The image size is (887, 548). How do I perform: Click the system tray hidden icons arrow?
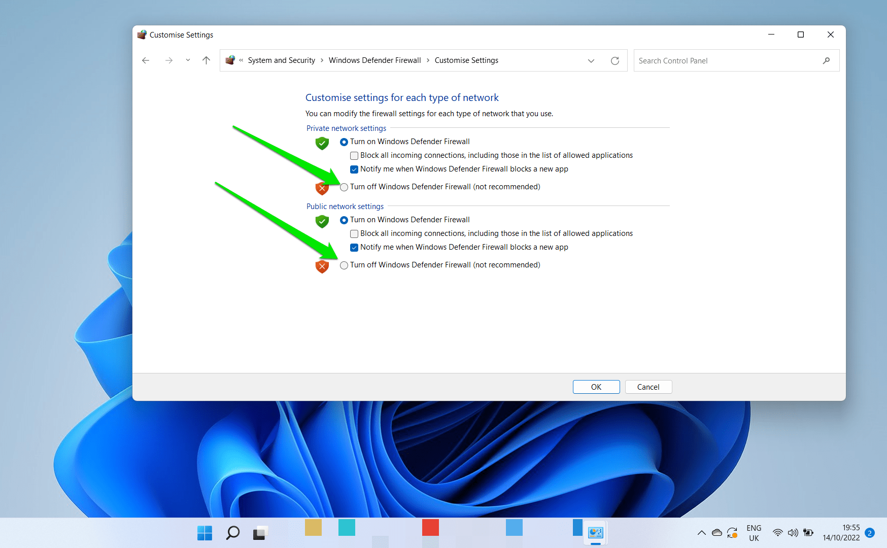tap(701, 533)
